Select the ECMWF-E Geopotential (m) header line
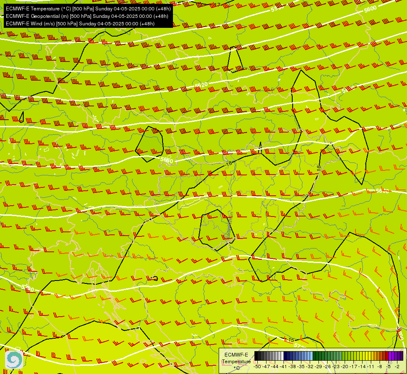The image size is (407, 374). pyautogui.click(x=87, y=16)
